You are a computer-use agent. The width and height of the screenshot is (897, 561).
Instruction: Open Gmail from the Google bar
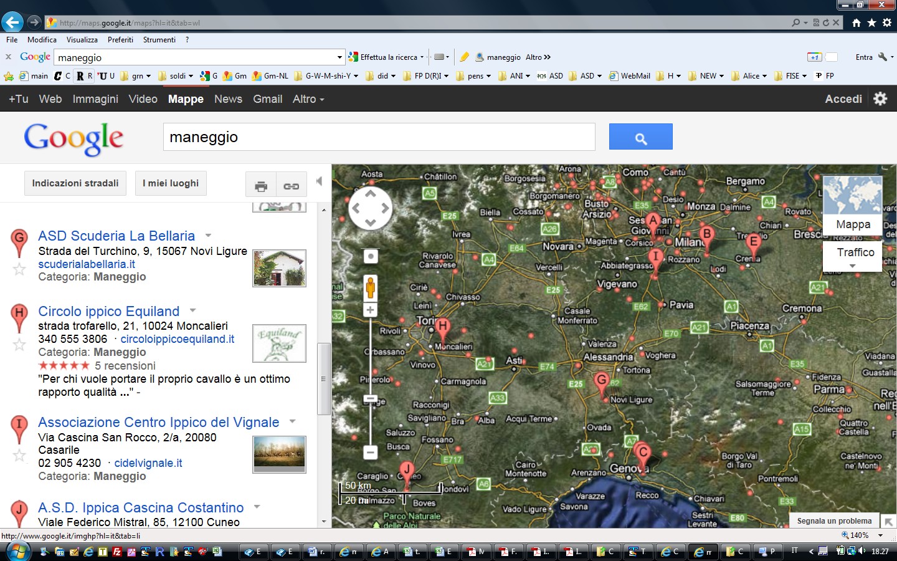pos(268,99)
